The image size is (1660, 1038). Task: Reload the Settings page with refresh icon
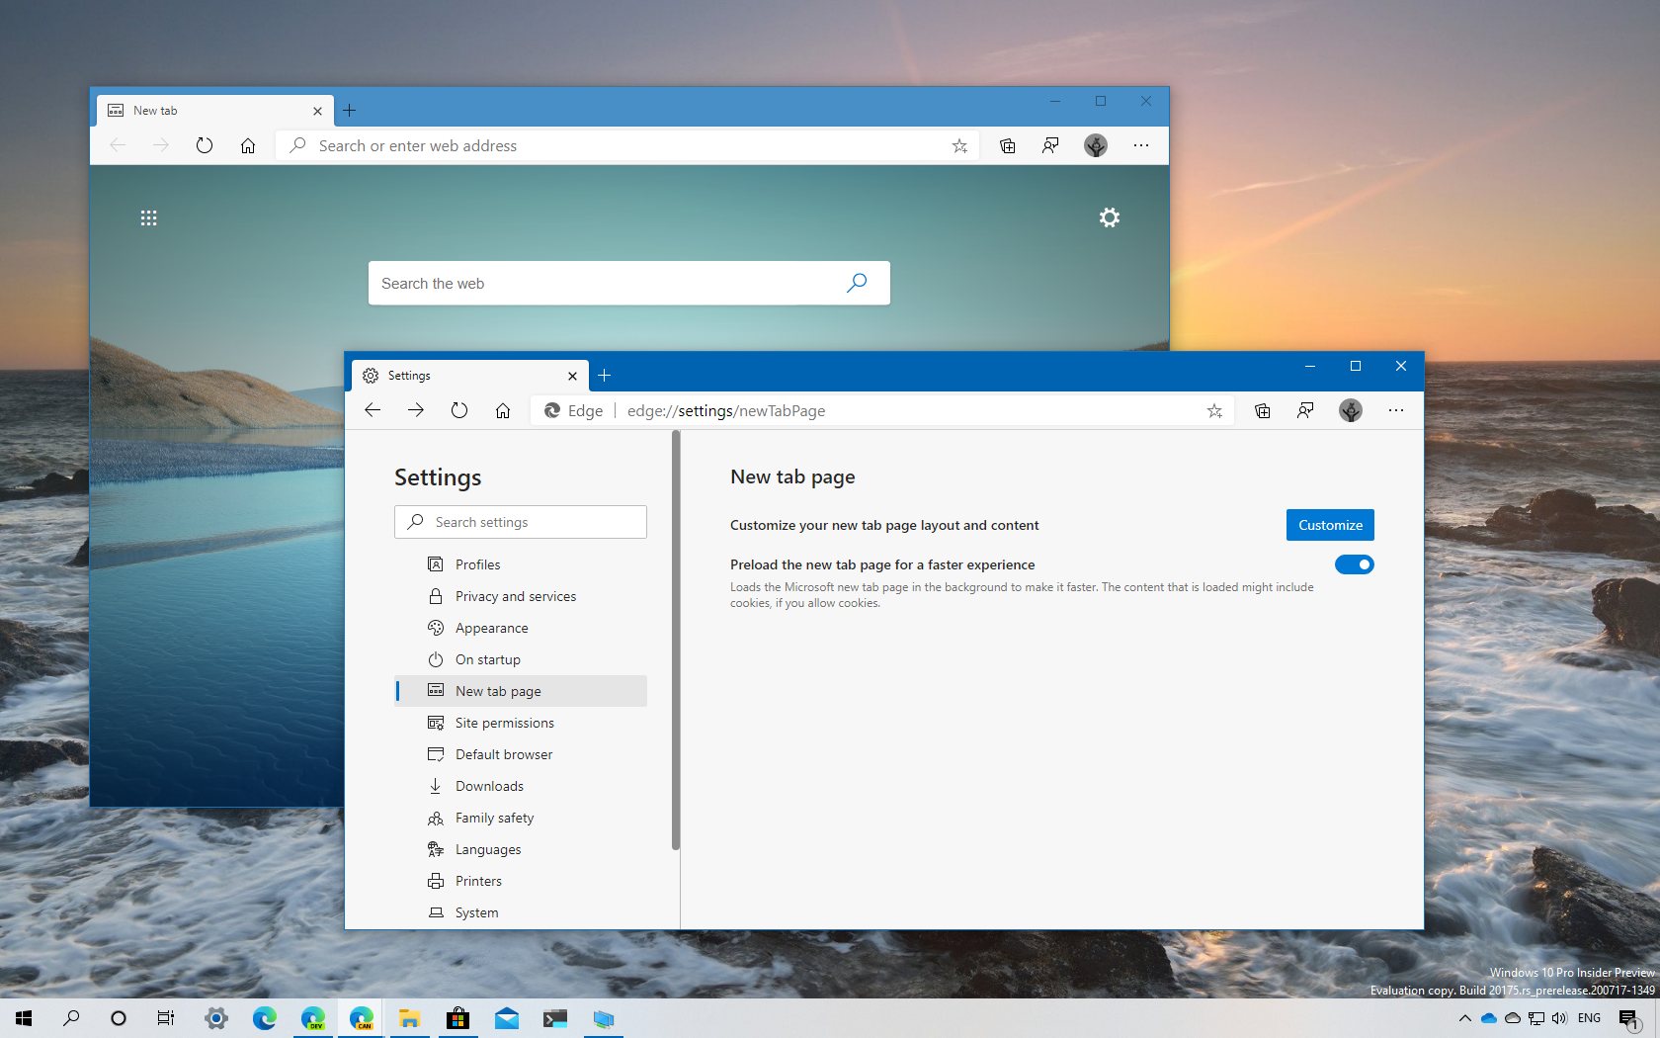coord(459,410)
